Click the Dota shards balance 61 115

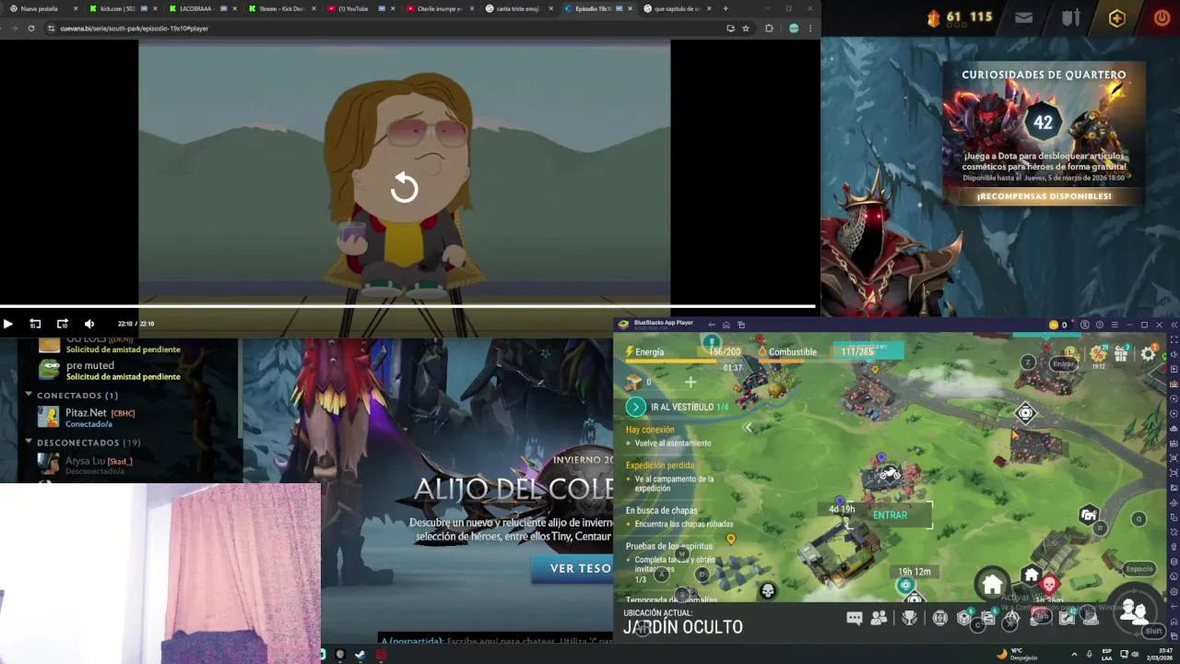[960, 18]
